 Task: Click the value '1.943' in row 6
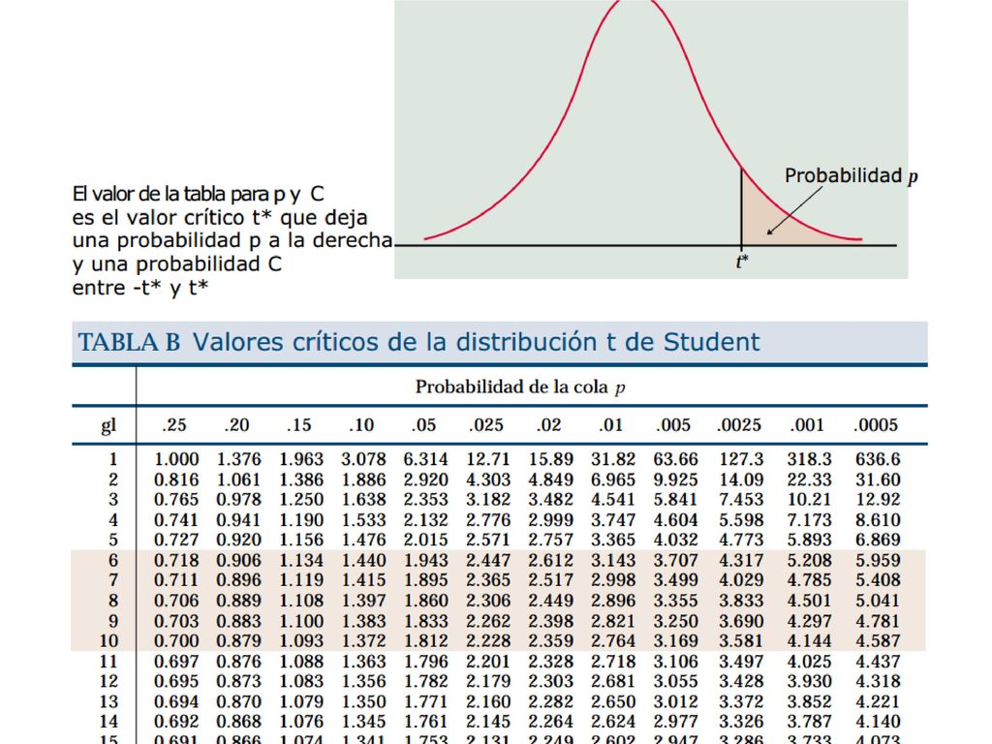pos(426,561)
